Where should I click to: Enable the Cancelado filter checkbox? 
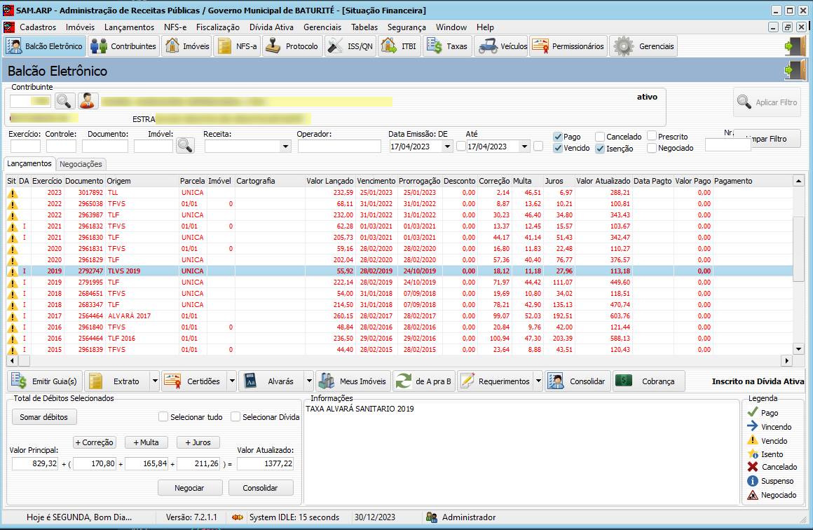pyautogui.click(x=600, y=137)
